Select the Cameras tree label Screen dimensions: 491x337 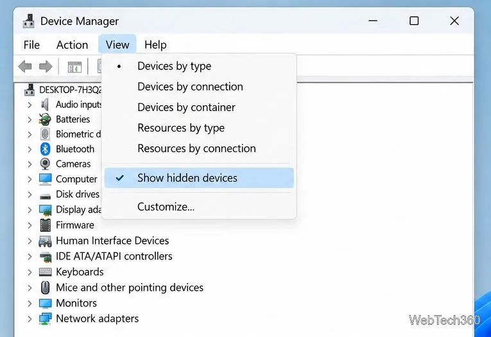(x=73, y=164)
